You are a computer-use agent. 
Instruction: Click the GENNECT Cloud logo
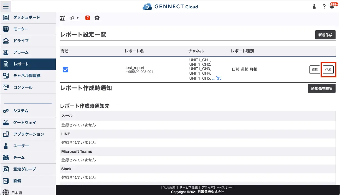pyautogui.click(x=170, y=6)
